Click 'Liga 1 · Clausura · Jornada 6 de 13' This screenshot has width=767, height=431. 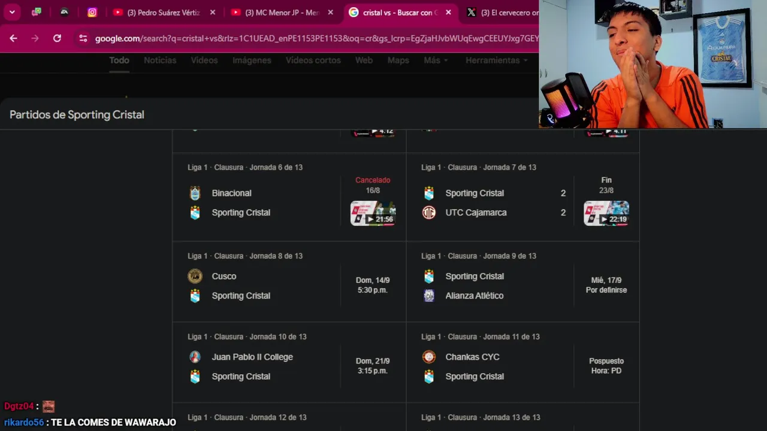point(245,167)
